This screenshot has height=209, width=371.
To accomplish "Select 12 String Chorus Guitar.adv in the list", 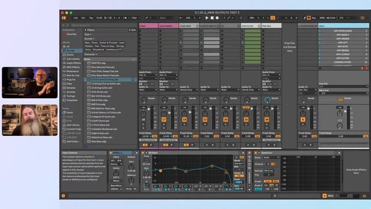I will tap(106, 84).
